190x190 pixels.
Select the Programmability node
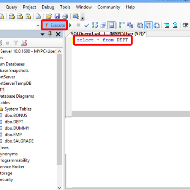(15, 160)
